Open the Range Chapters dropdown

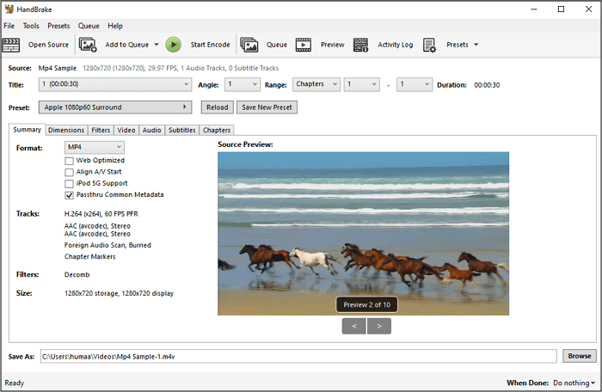pyautogui.click(x=315, y=84)
